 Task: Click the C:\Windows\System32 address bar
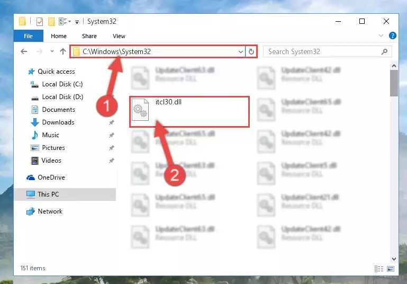(158, 51)
